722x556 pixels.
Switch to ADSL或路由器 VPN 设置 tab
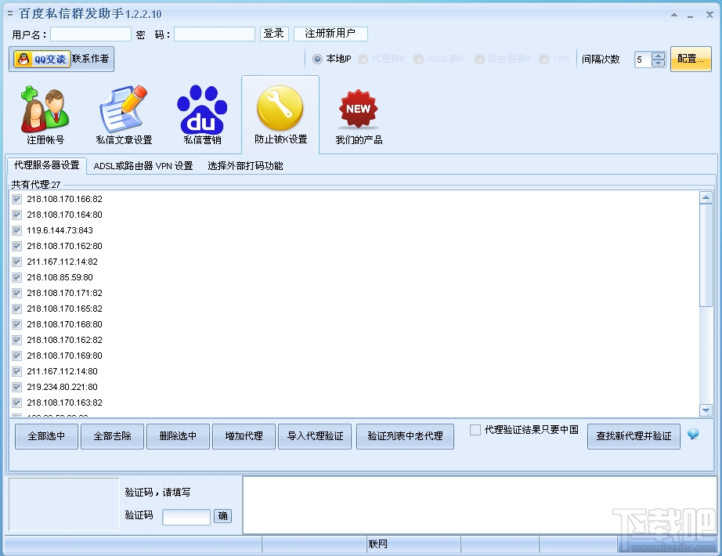coord(143,165)
